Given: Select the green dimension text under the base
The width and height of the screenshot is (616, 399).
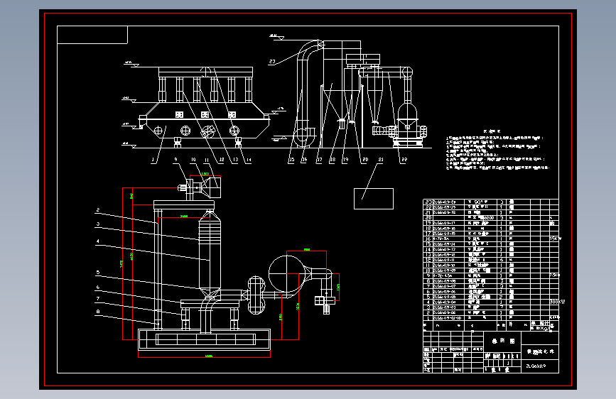Looking at the screenshot, I should (209, 356).
